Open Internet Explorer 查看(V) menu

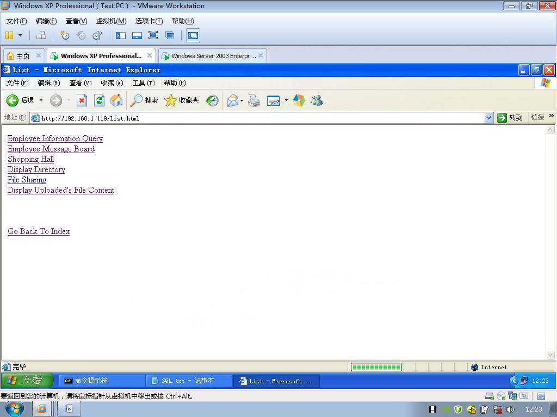coord(81,83)
